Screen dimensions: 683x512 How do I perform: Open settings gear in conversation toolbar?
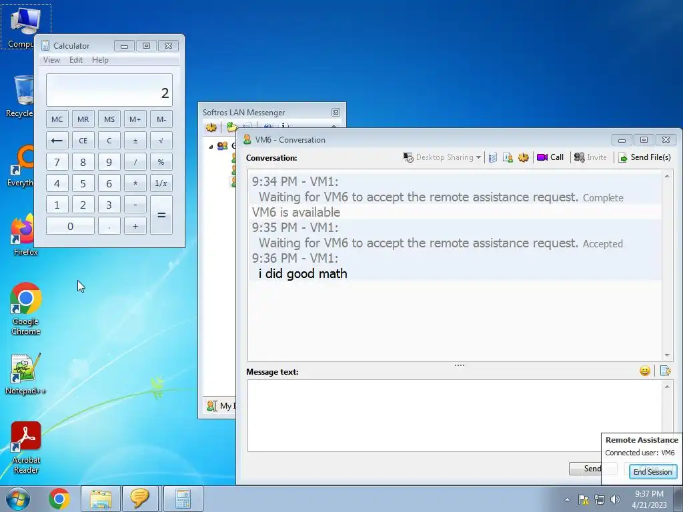(523, 157)
